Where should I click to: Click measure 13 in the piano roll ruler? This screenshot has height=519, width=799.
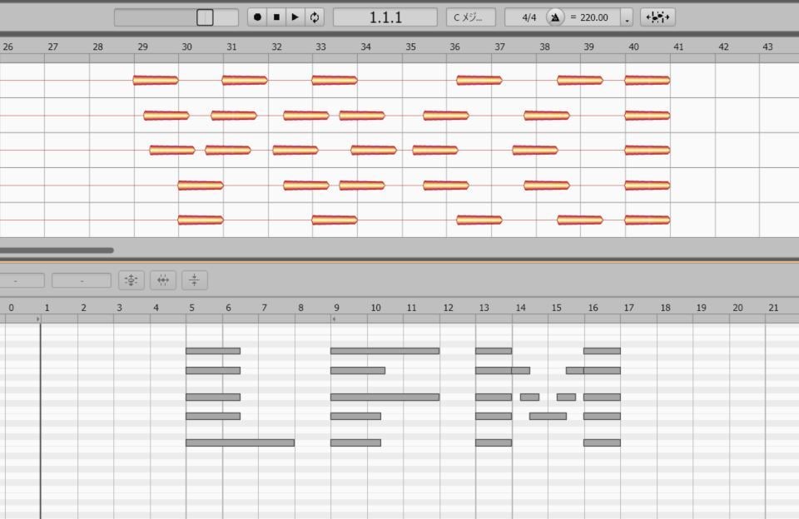pyautogui.click(x=484, y=308)
